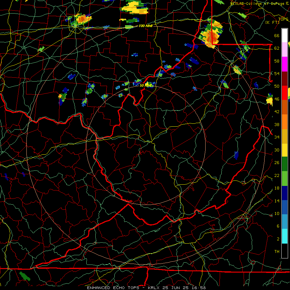Click the legend value 14
This screenshot has height=290, width=290.
pyautogui.click(x=277, y=201)
